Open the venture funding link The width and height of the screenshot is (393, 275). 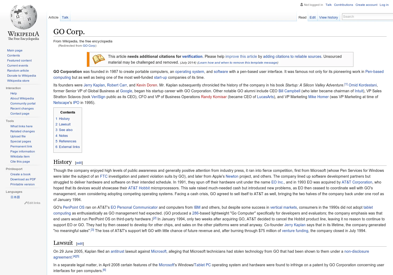295,231
